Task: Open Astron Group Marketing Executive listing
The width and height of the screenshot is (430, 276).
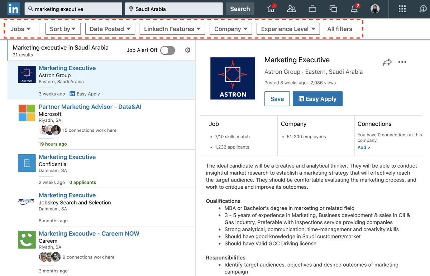Action: tap(67, 68)
